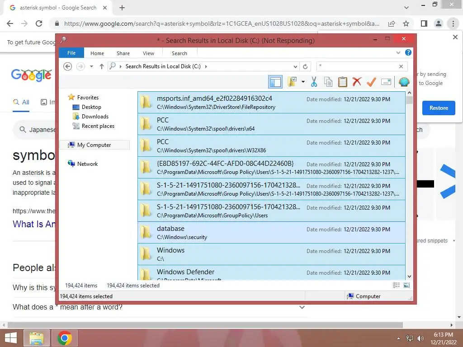This screenshot has height=347, width=463.
Task: Click the Cut scissors icon
Action: [x=314, y=82]
